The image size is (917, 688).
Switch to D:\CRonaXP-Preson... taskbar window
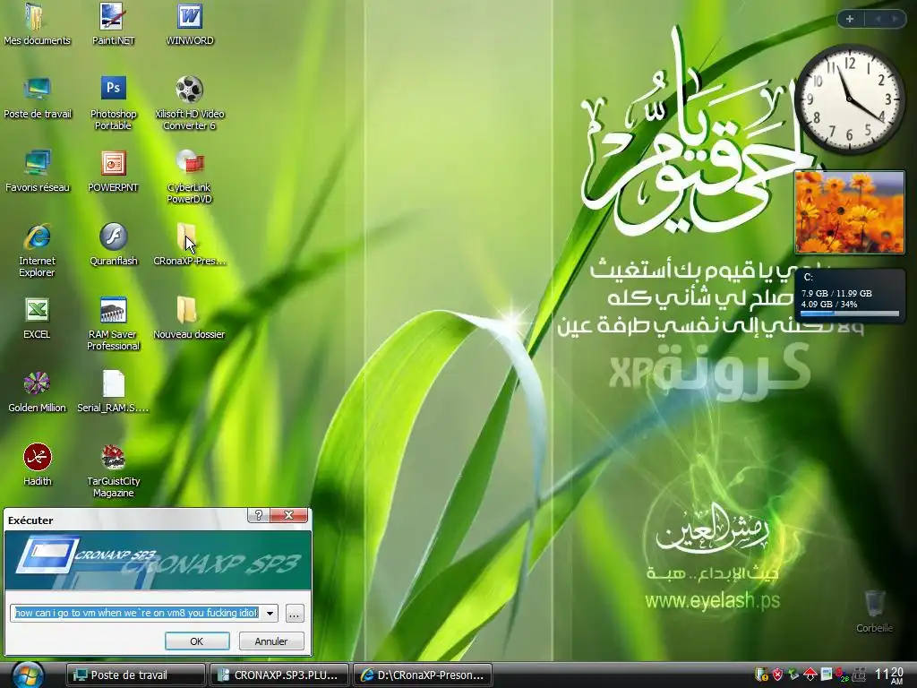(423, 675)
